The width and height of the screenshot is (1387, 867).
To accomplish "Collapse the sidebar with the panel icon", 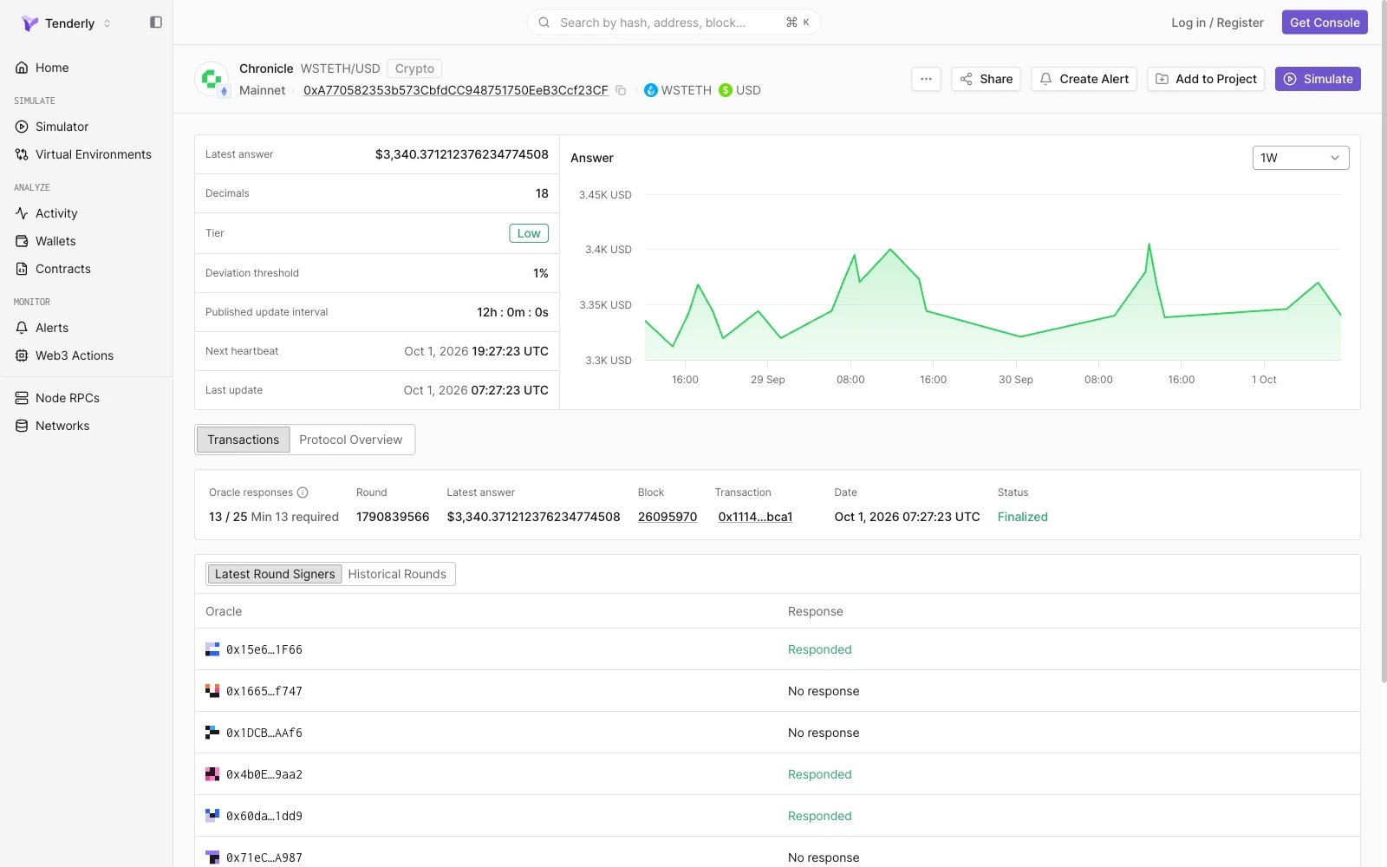I will (x=156, y=23).
